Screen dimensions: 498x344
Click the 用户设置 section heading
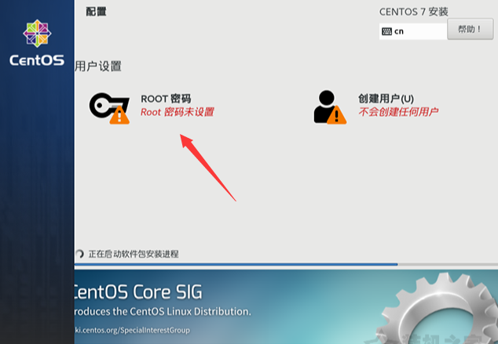click(98, 67)
